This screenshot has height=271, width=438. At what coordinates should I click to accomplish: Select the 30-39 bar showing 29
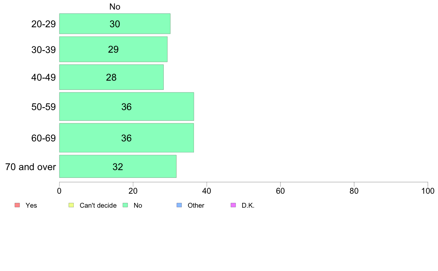click(114, 49)
